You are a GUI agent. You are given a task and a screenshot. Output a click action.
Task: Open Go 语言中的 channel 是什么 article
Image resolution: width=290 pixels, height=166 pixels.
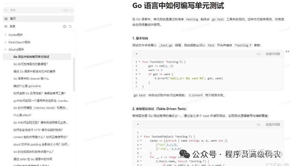coord(31,79)
